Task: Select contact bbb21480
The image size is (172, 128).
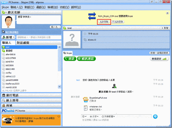Action: pyautogui.click(x=29, y=69)
